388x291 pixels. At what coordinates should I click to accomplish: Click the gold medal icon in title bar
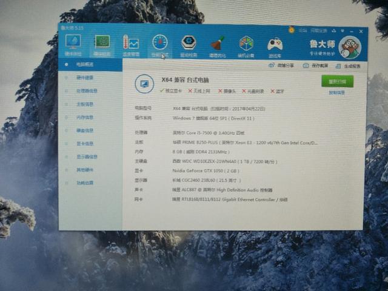292,30
